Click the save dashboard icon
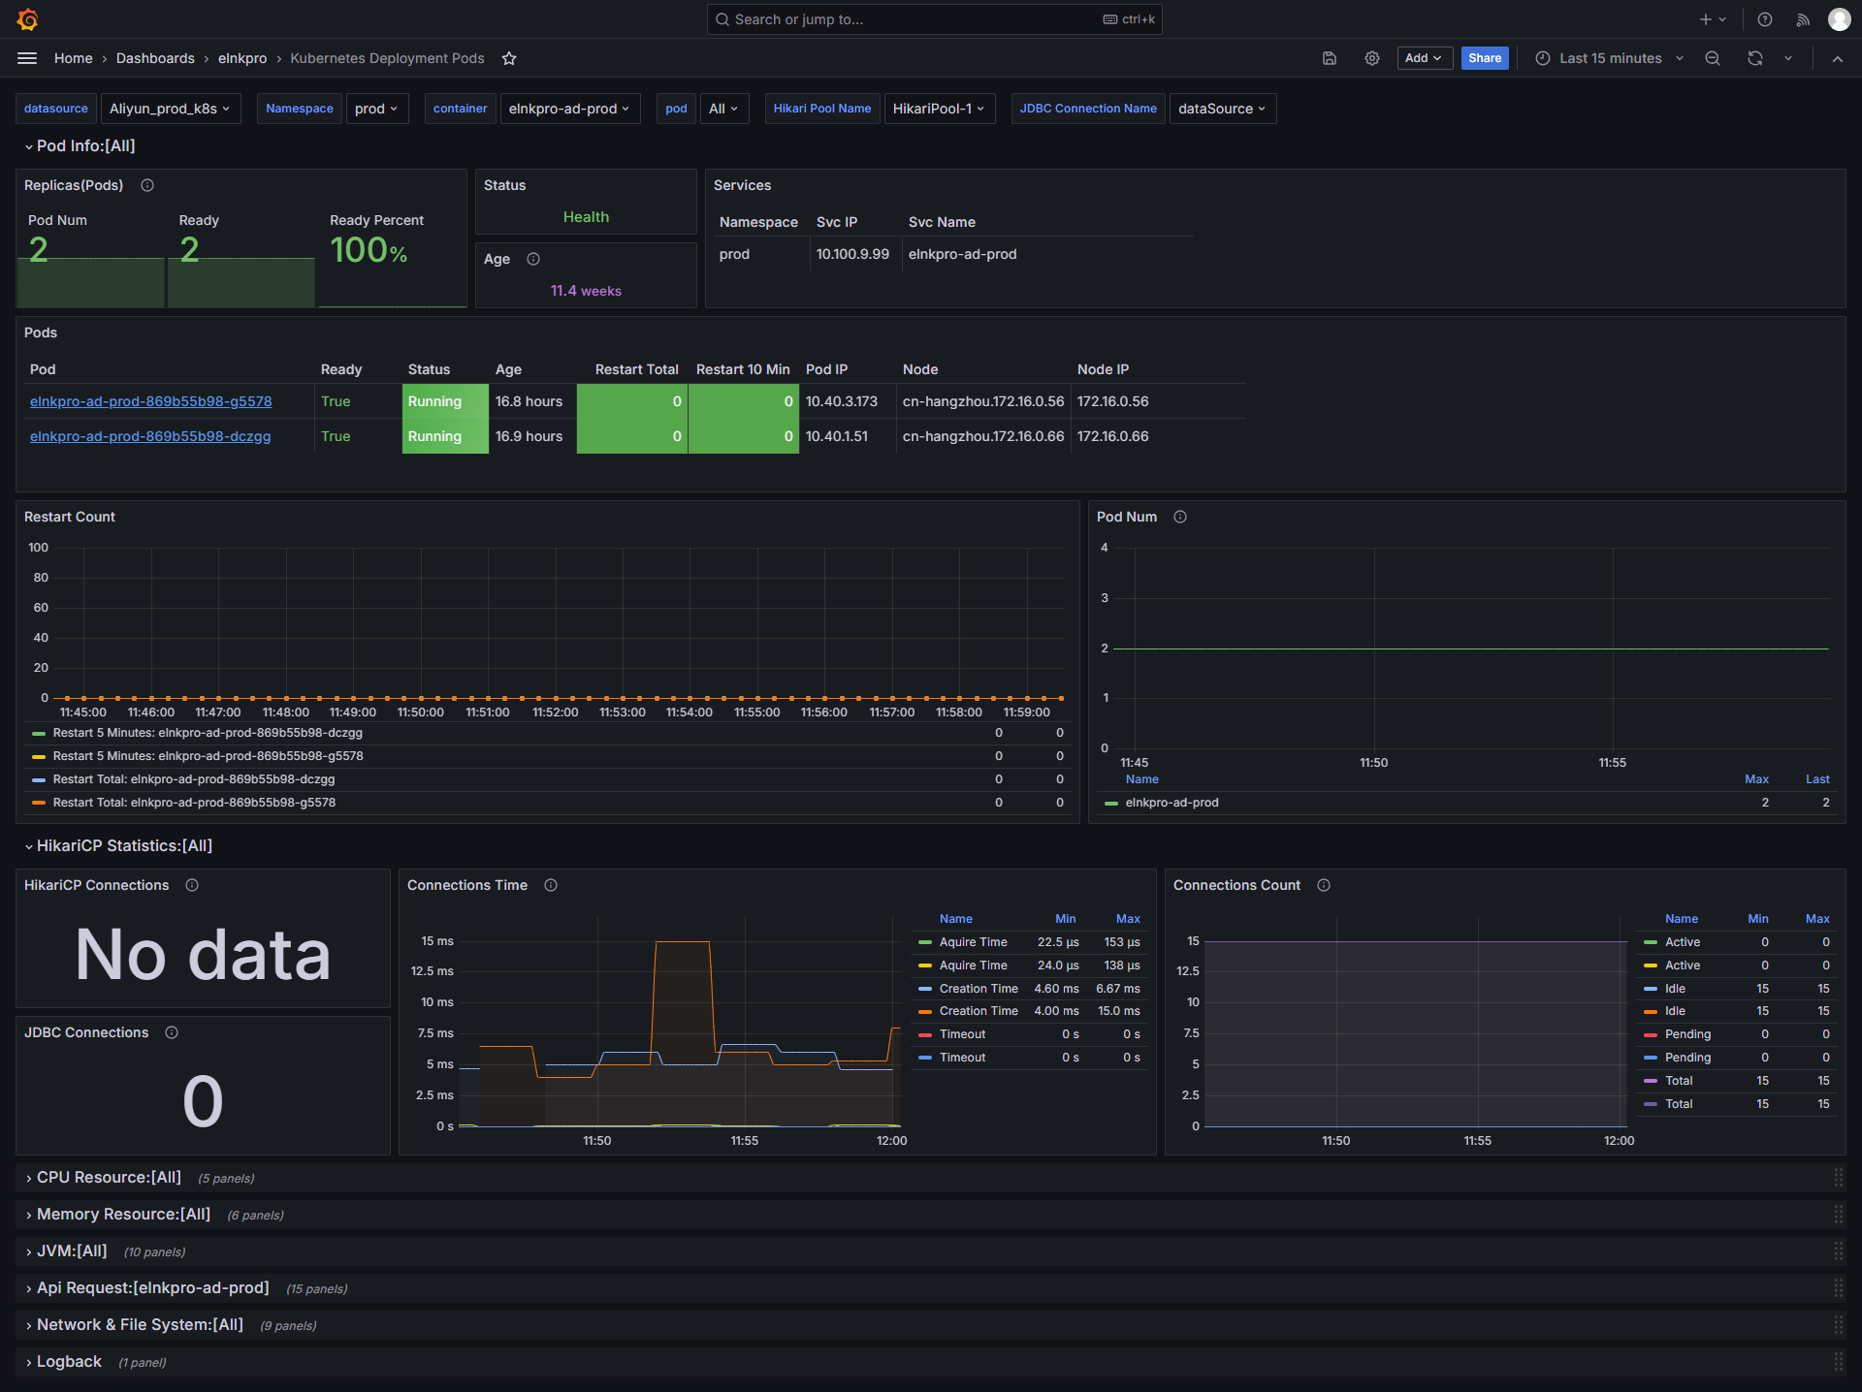Image resolution: width=1862 pixels, height=1392 pixels. 1330,58
